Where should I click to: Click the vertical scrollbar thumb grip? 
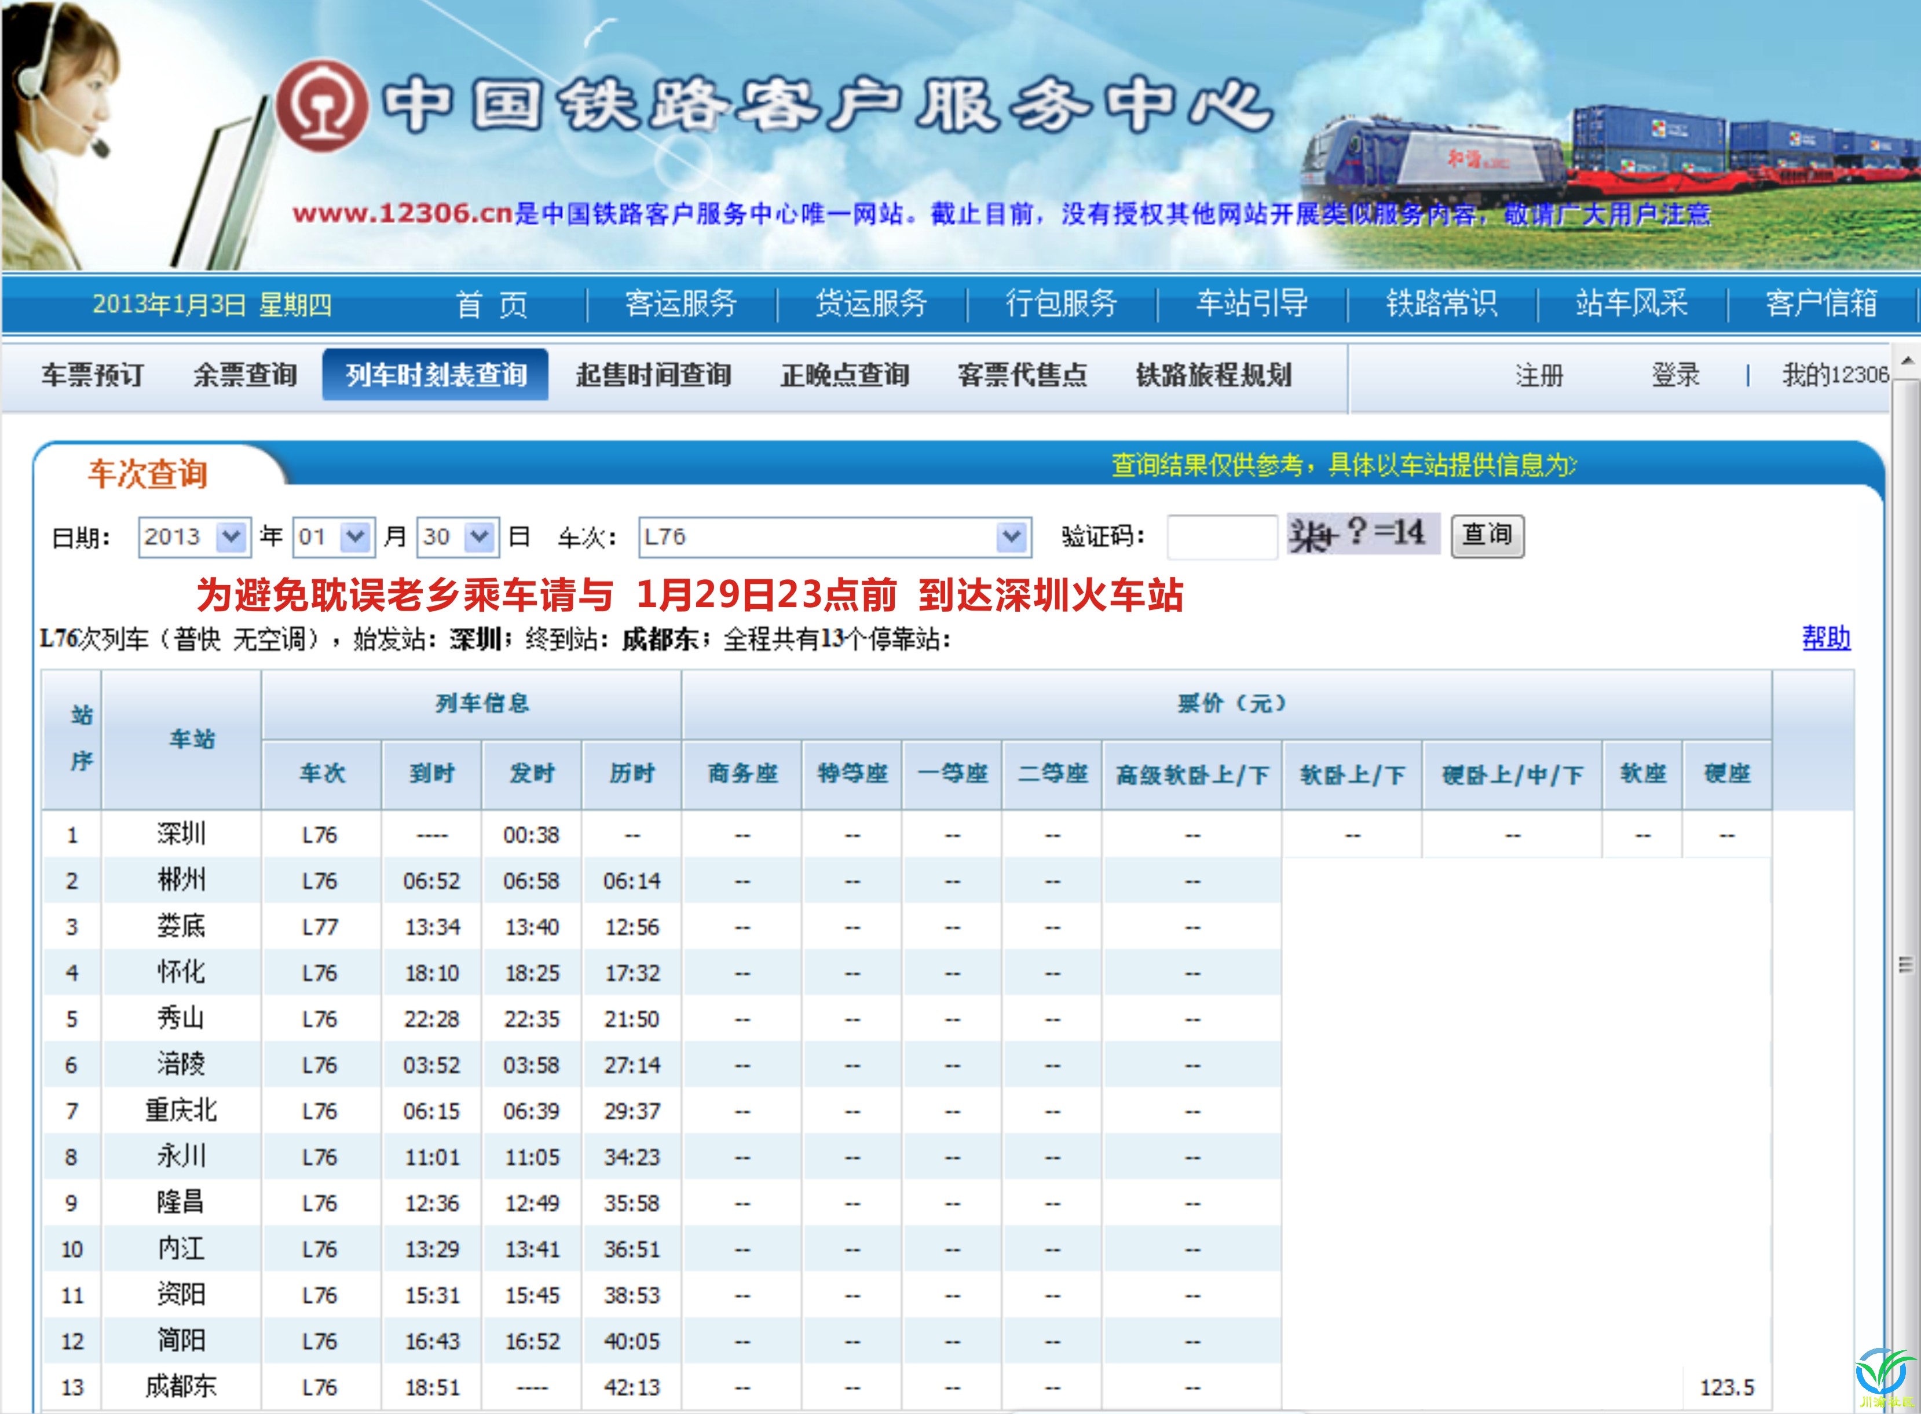point(1905,964)
